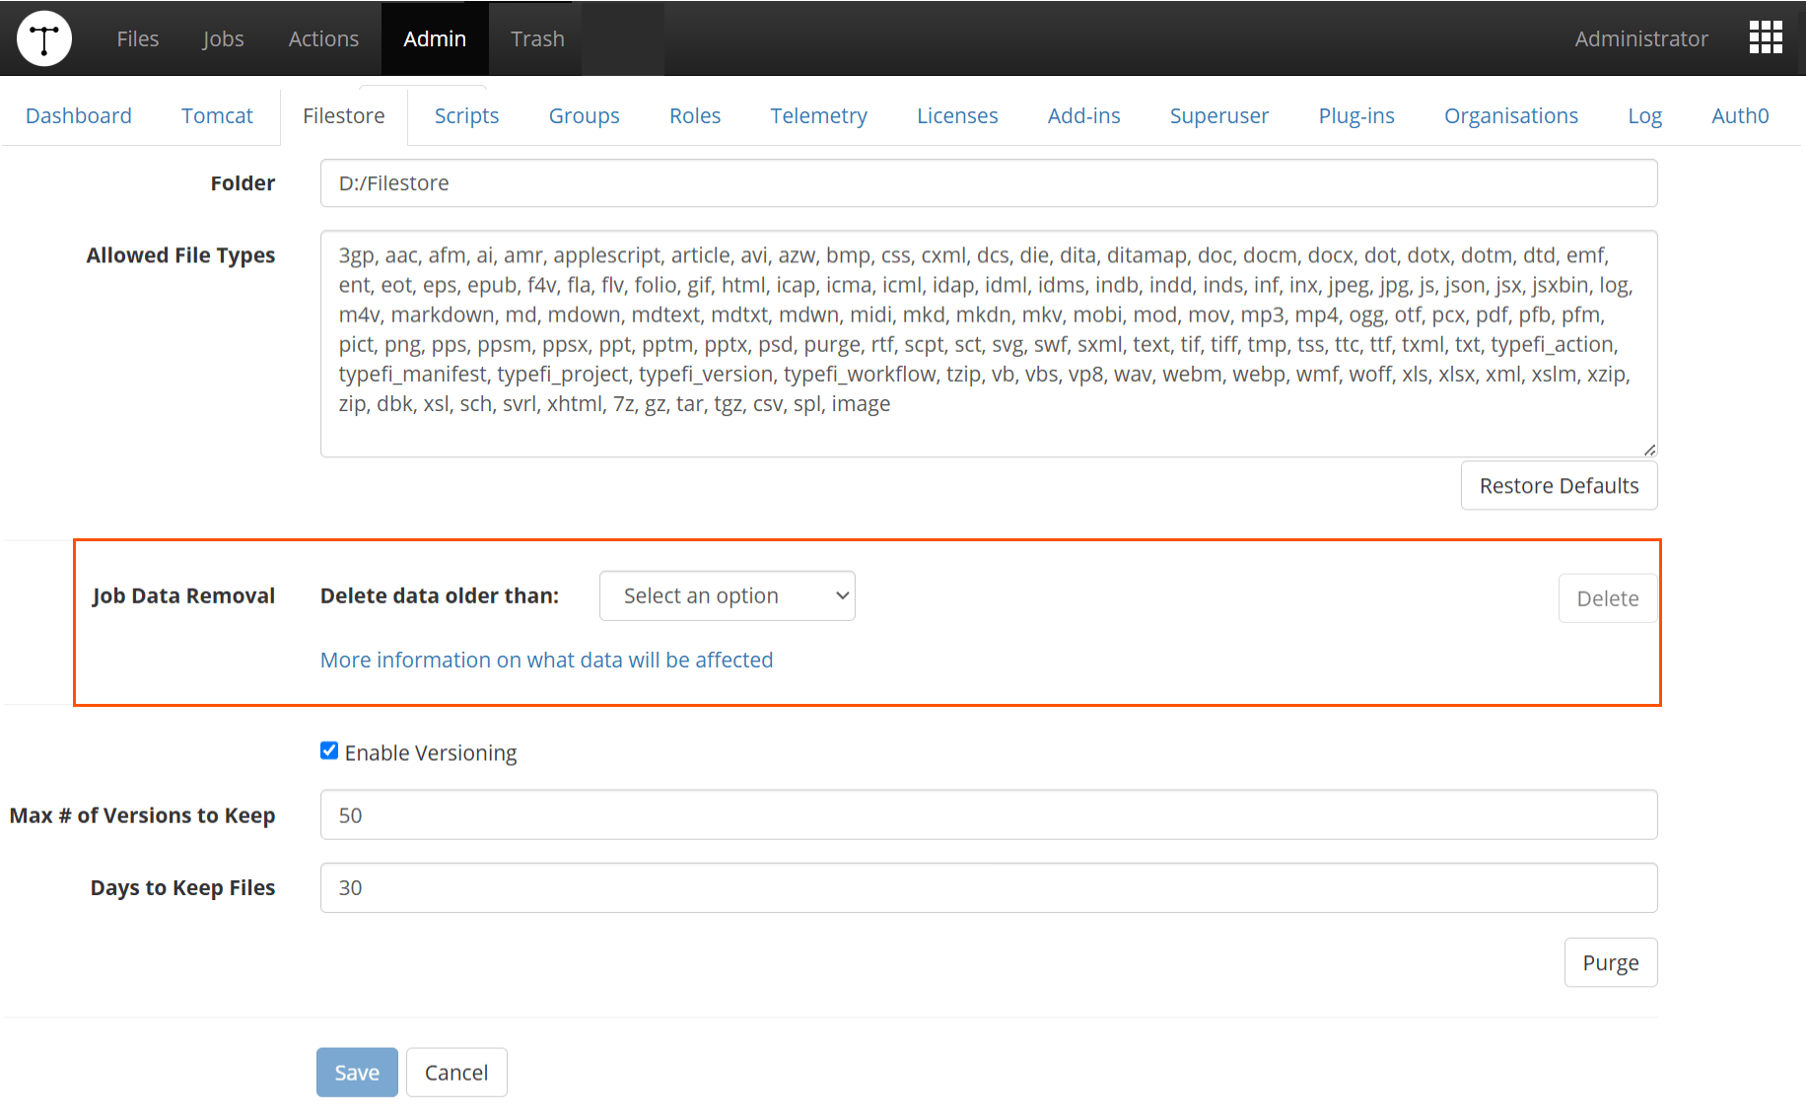Viewport: 1806px width, 1116px height.
Task: Disable the Enable Versioning checkbox
Action: (328, 750)
